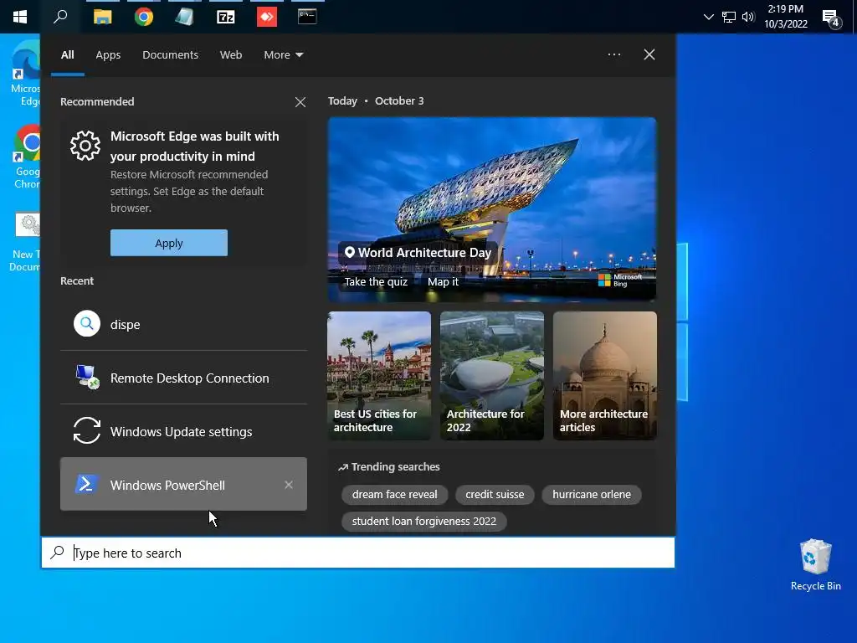The image size is (857, 643).
Task: Select the Microsoft Edge desktop shortcut
Action: pos(26,73)
